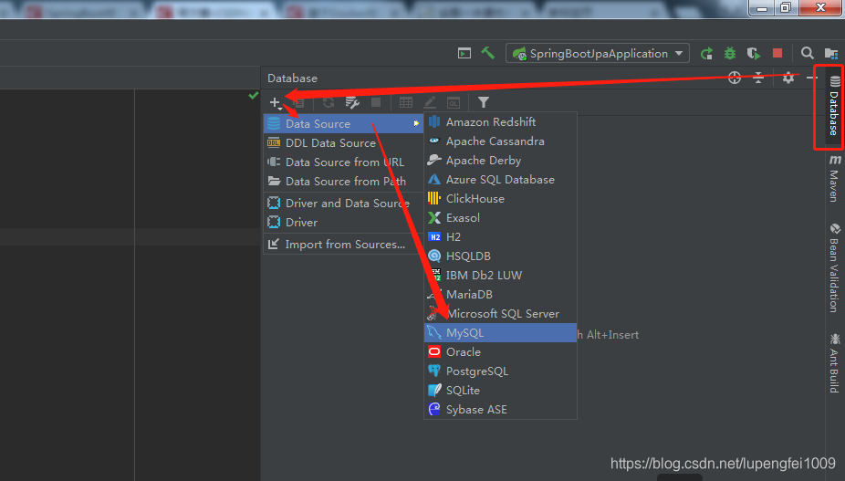
Task: Select PostgreSQL data source
Action: click(x=501, y=371)
